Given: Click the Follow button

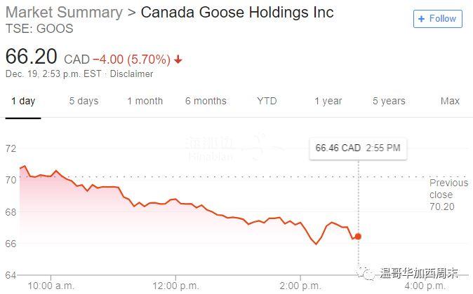Looking at the screenshot, I should point(438,18).
